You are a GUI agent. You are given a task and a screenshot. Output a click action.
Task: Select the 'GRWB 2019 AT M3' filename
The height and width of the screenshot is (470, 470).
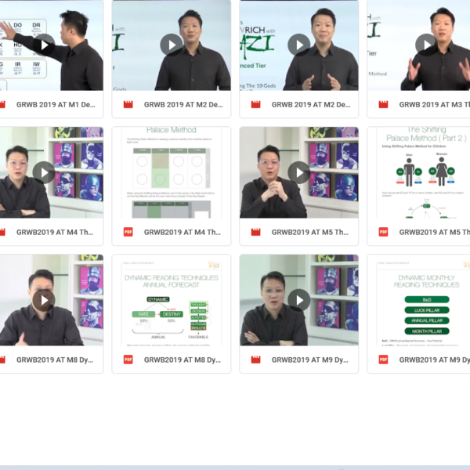pyautogui.click(x=434, y=105)
